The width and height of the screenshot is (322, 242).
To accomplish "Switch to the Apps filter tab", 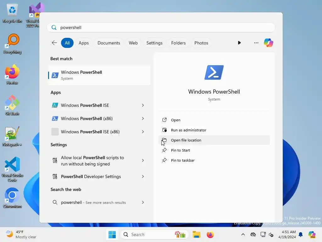I will point(84,43).
